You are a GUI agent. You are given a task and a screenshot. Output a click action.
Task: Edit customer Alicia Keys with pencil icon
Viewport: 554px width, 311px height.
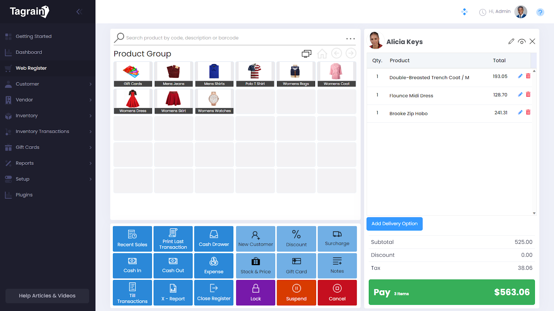pos(511,41)
